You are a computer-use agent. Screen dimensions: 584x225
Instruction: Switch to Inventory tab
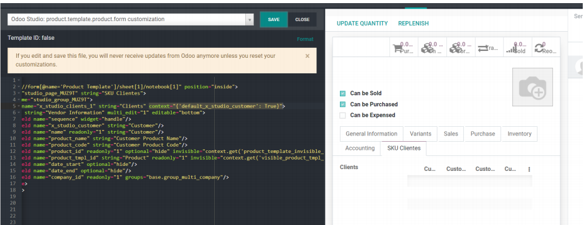tap(520, 134)
